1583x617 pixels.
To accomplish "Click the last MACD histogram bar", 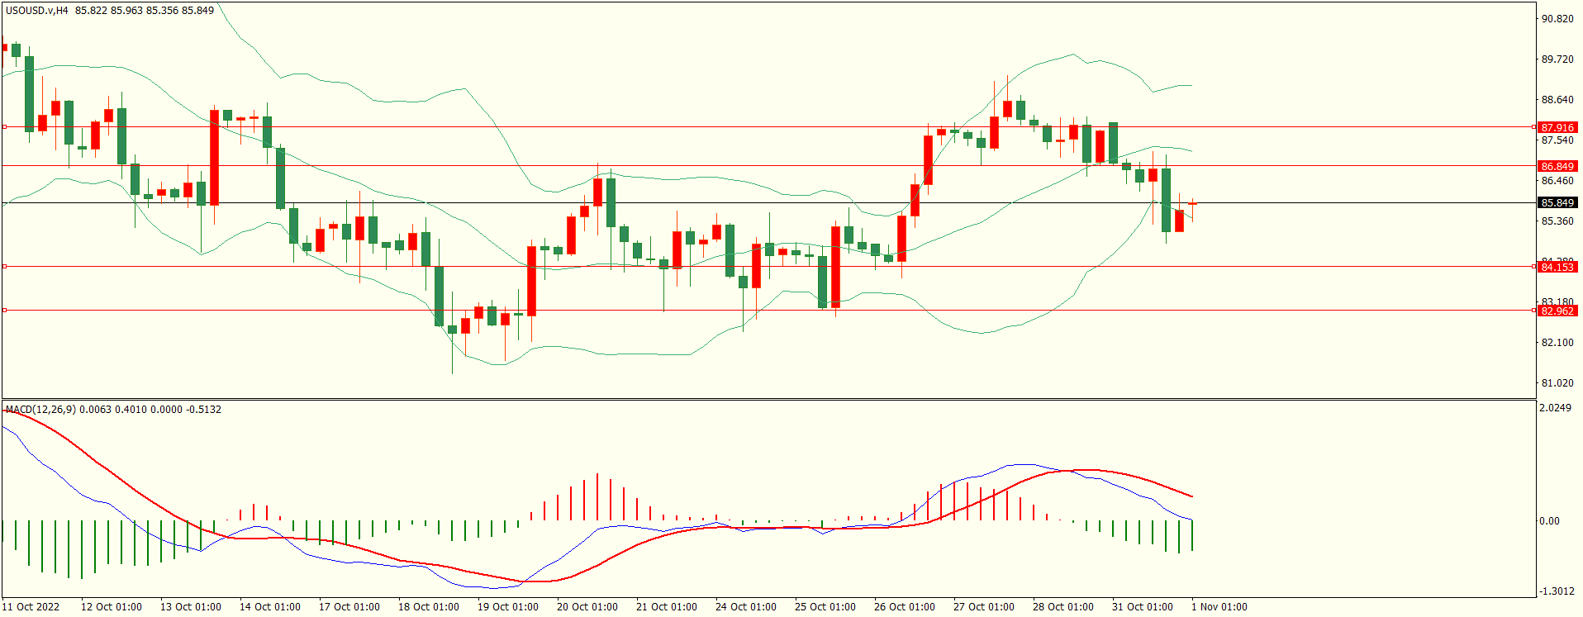I will [1192, 535].
